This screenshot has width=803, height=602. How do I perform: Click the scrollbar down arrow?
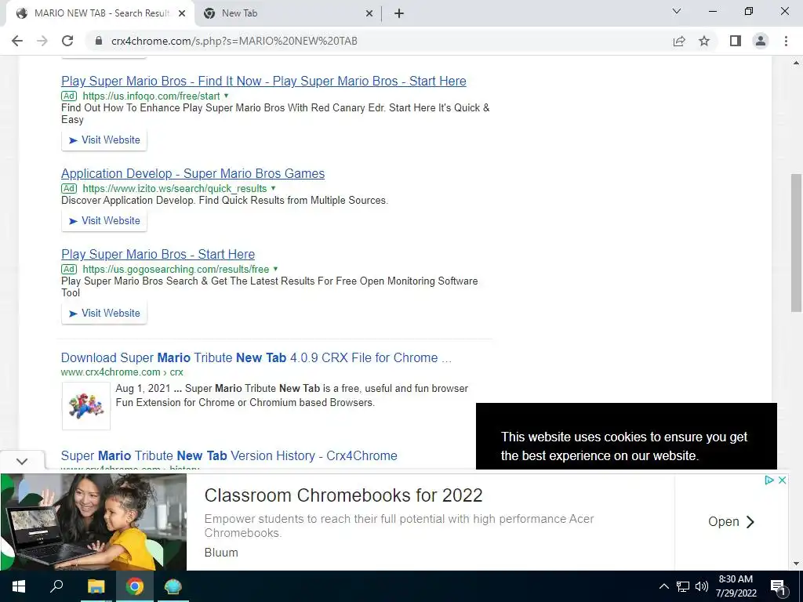point(796,564)
